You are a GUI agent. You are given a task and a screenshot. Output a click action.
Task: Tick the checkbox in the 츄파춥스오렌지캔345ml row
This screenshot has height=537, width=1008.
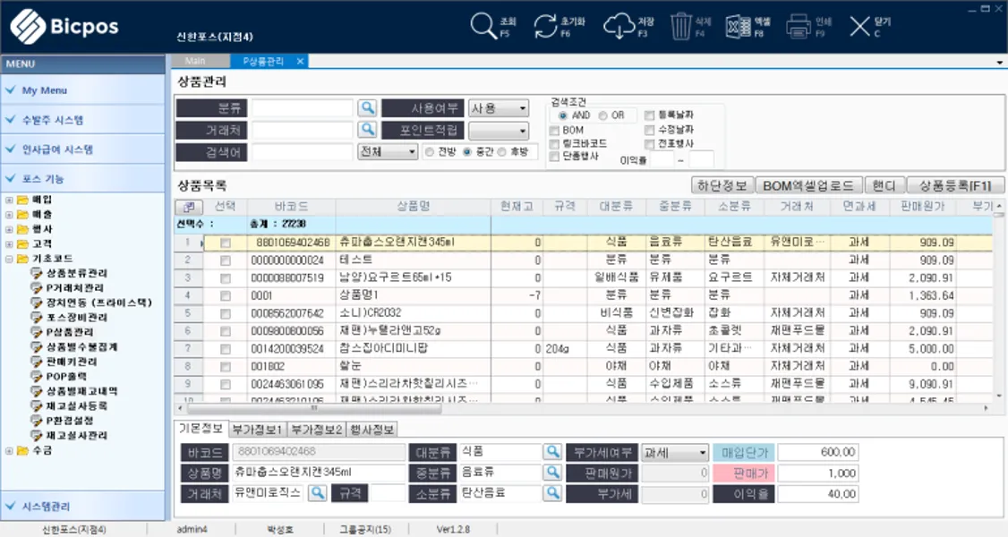pyautogui.click(x=225, y=243)
